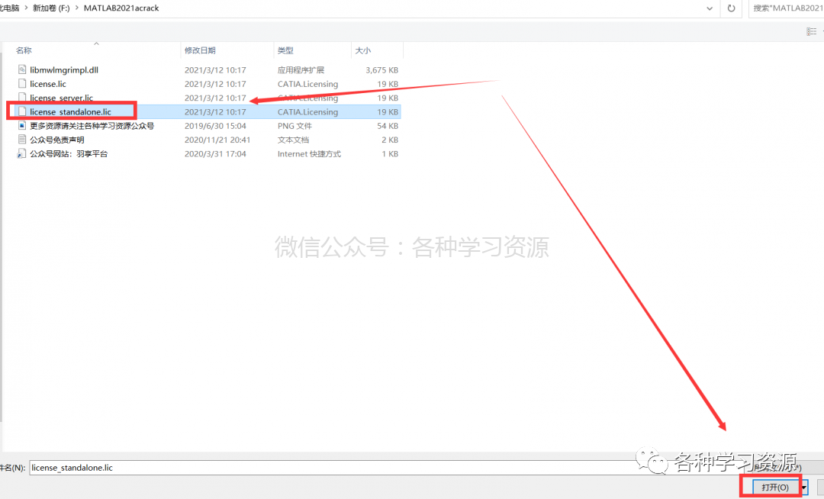The image size is (824, 499).
Task: Refresh the current folder view
Action: click(731, 8)
